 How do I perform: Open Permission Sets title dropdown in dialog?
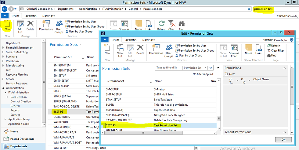click(133, 68)
